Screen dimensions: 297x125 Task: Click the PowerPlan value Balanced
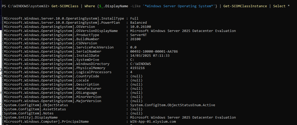tap(138, 23)
